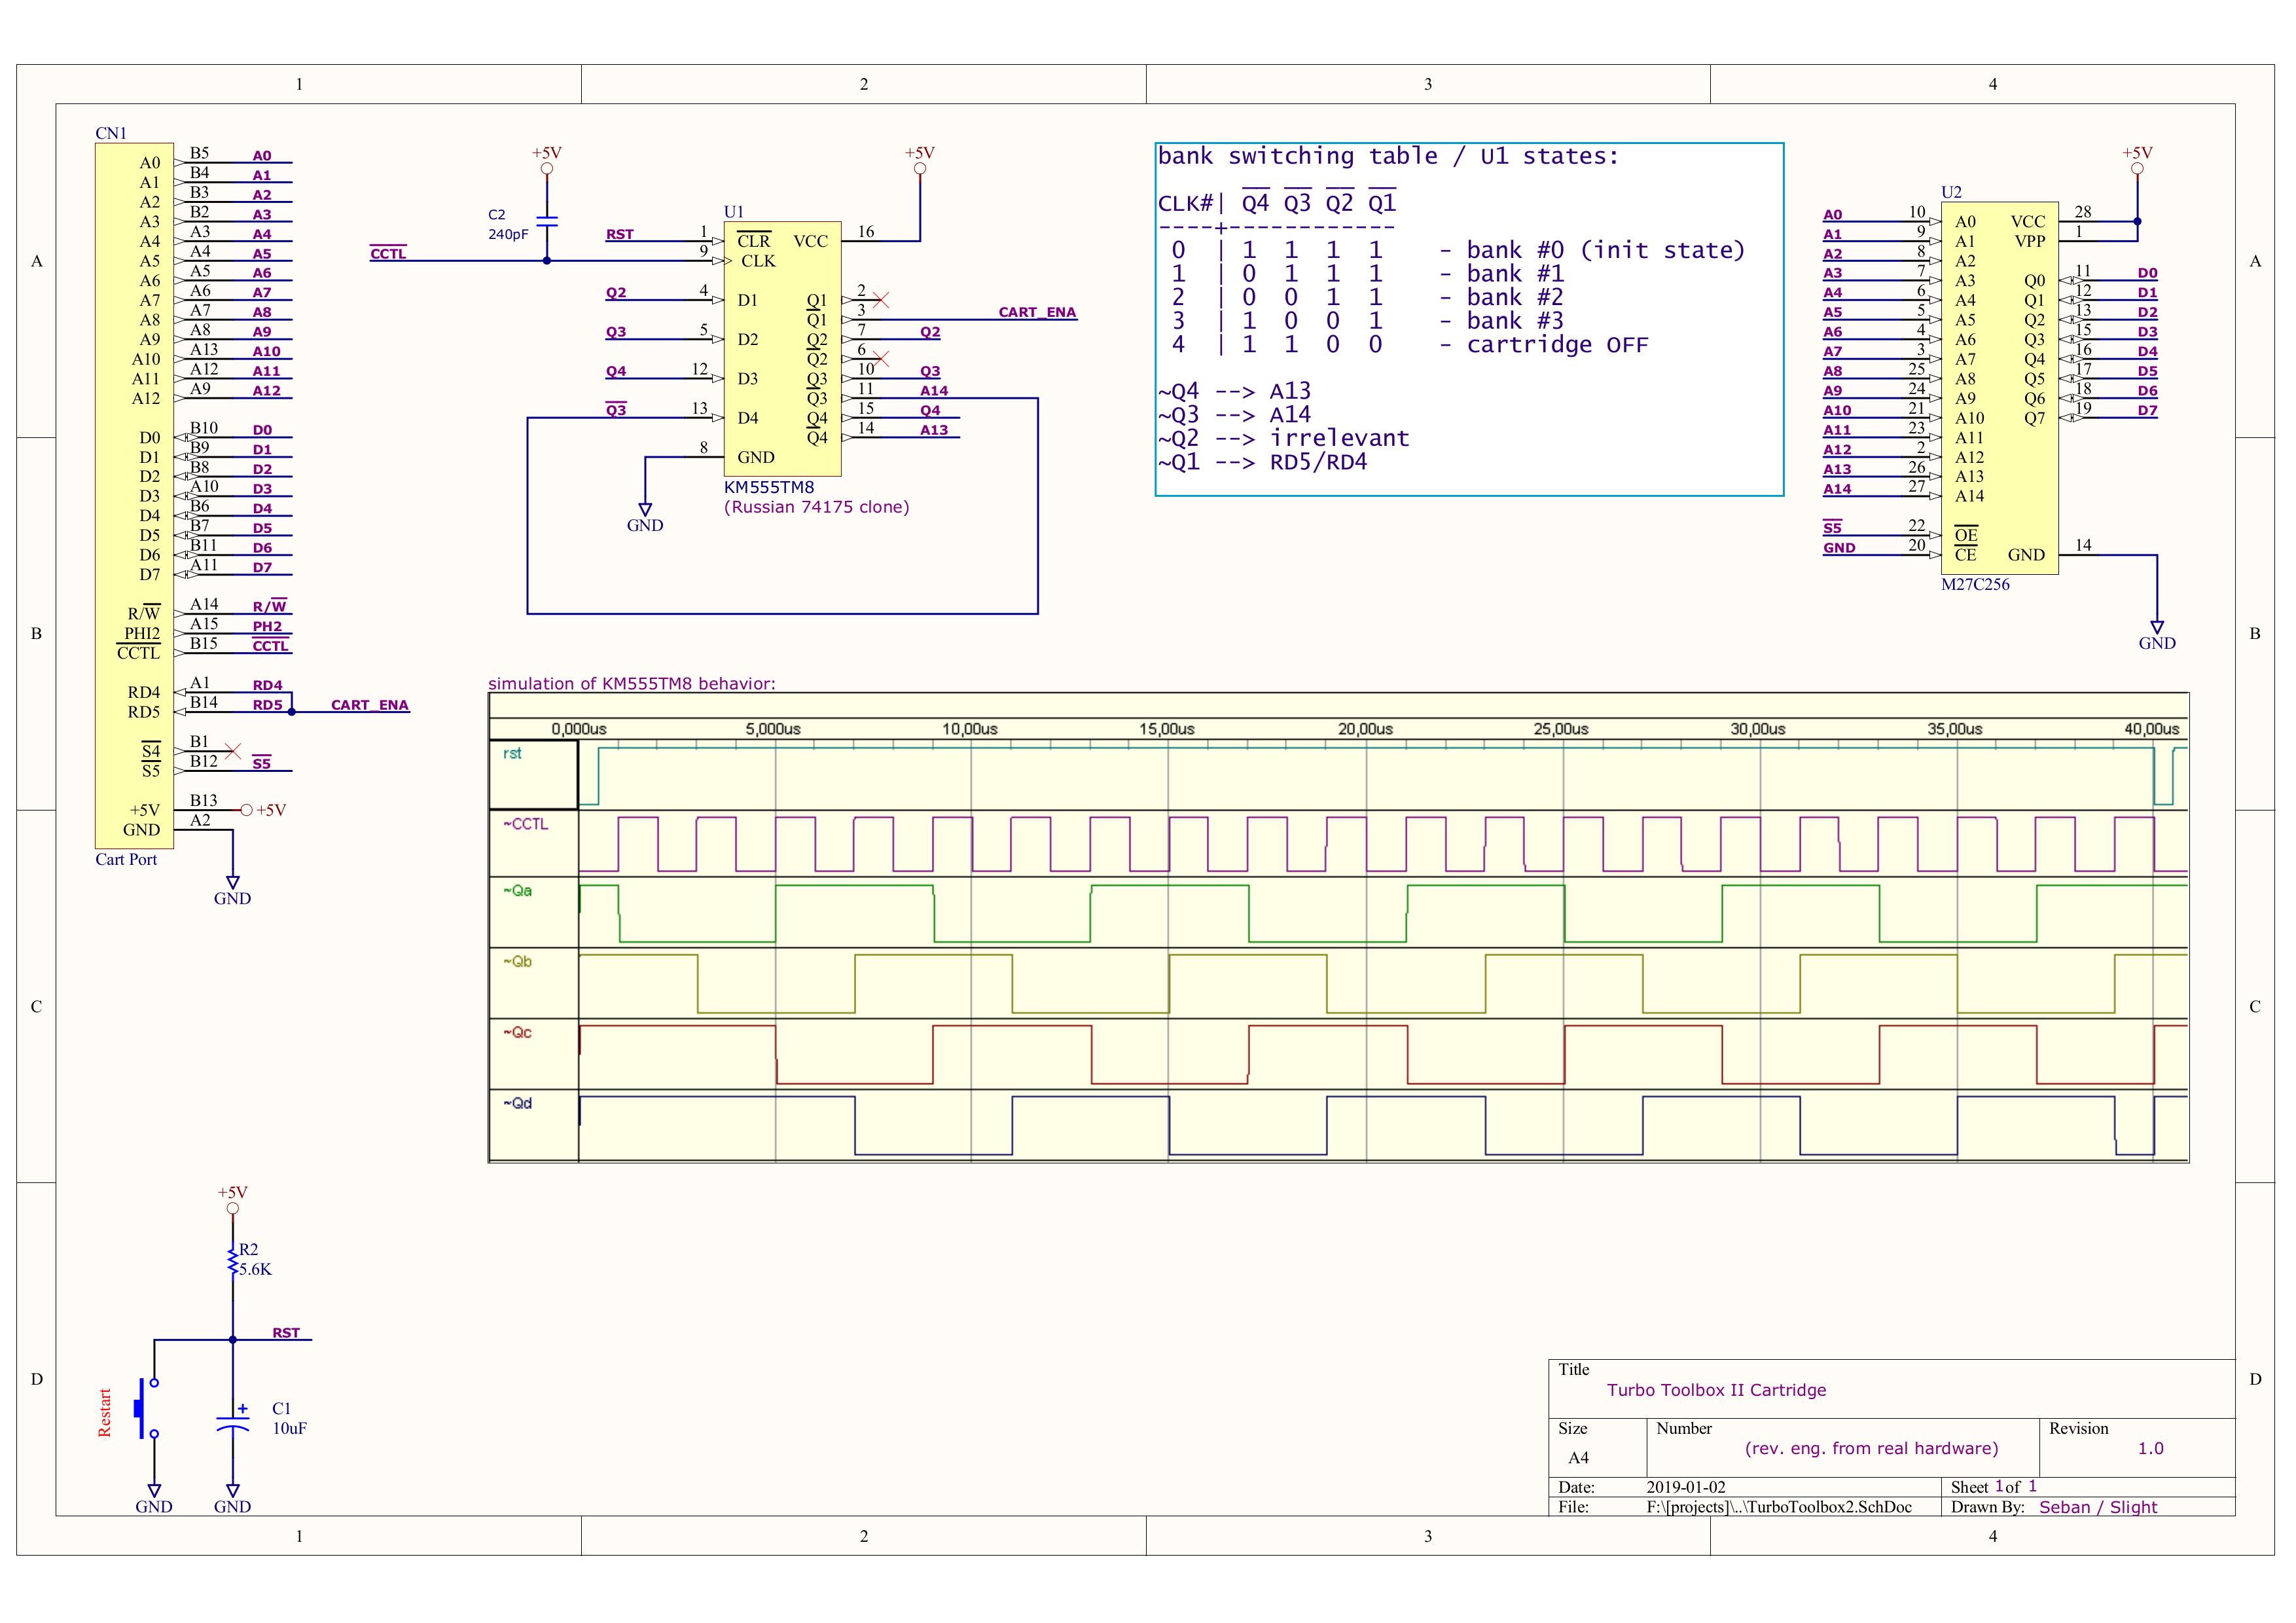2296x1623 pixels.
Task: Select the CN1 Cart Port connector body
Action: pos(134,495)
